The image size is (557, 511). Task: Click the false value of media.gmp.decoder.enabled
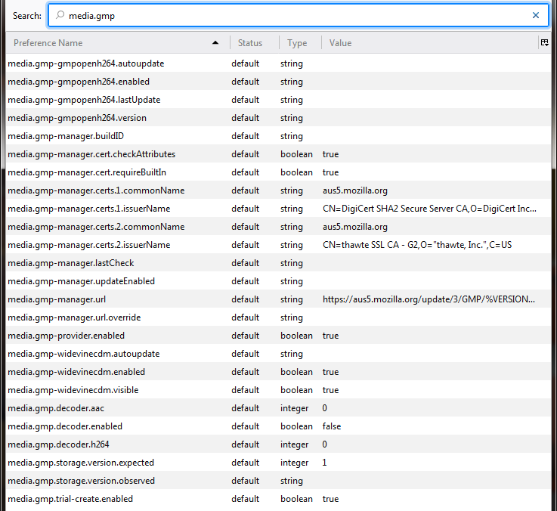[332, 426]
